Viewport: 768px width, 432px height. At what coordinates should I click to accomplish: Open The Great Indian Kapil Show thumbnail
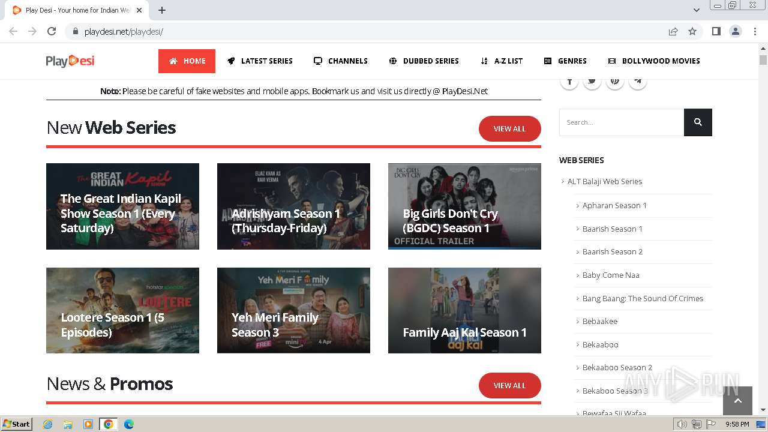(122, 206)
